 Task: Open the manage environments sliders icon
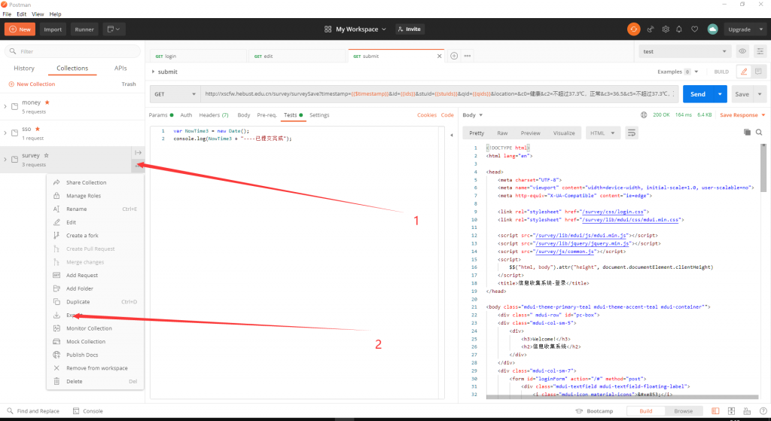[x=759, y=51]
